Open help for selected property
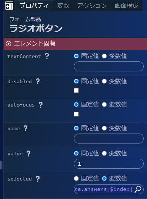 (x=38, y=179)
